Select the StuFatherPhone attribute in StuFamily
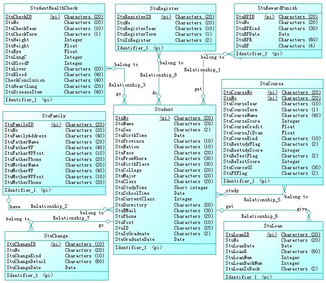Image resolution: width=326 pixels, height=283 pixels. 24,159
